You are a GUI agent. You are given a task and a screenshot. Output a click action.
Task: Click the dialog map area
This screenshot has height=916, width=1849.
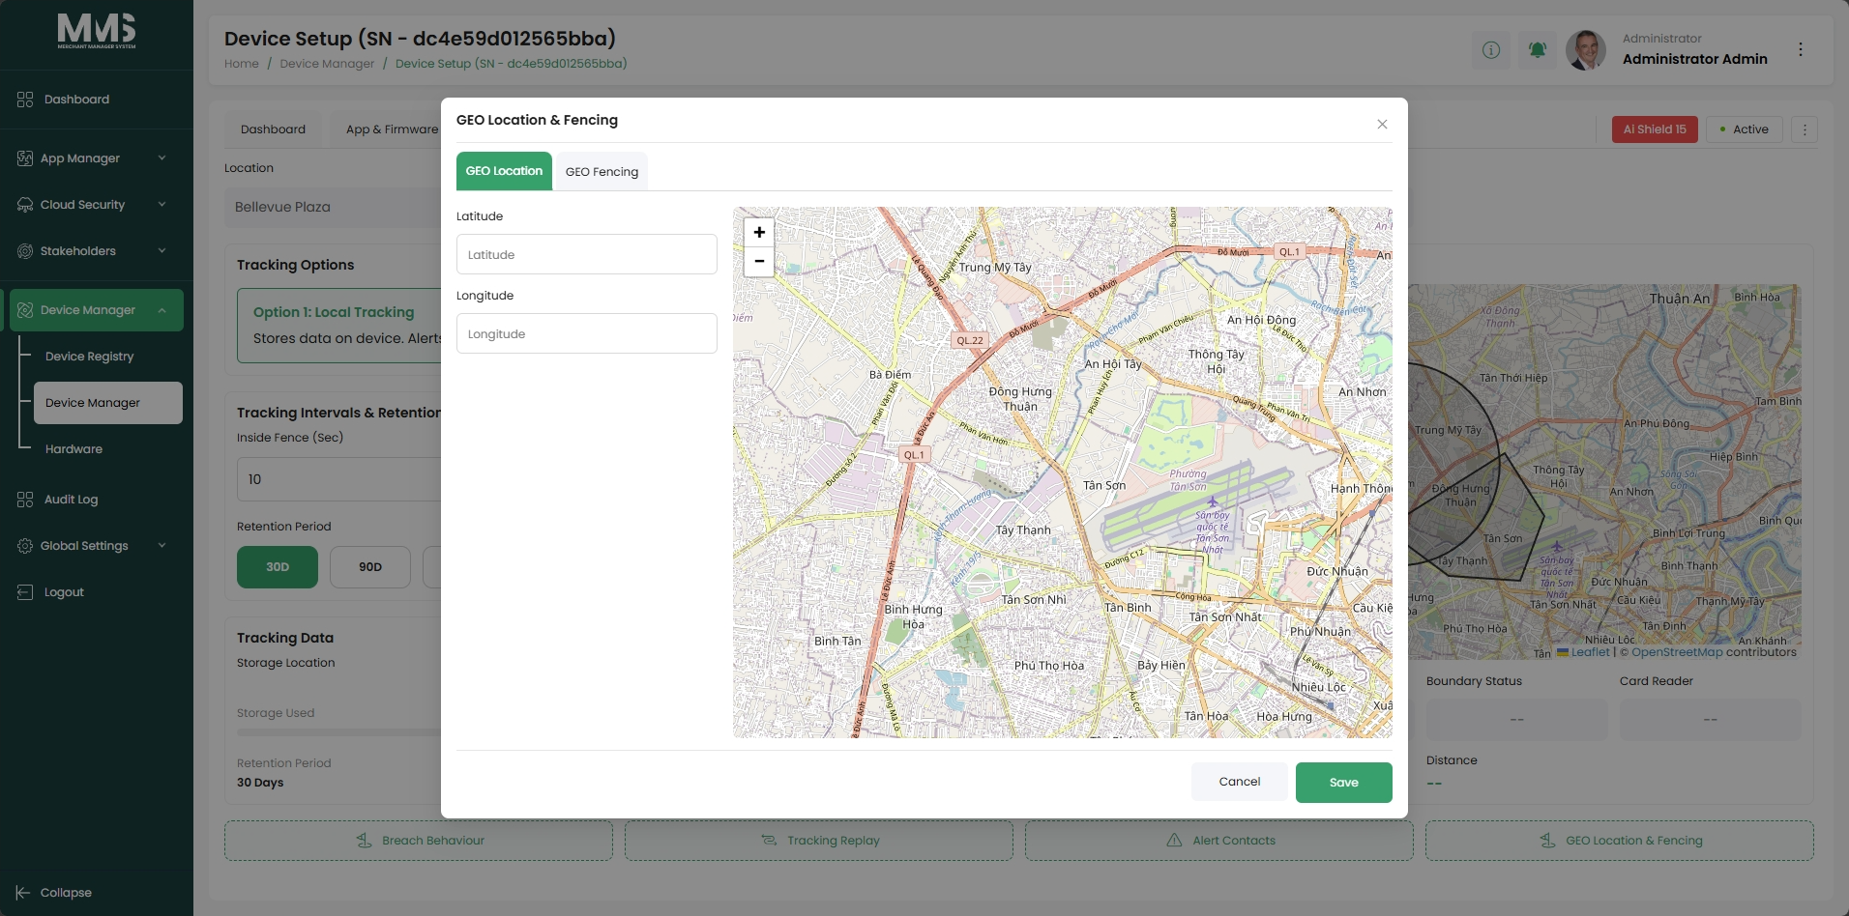tap(1063, 472)
